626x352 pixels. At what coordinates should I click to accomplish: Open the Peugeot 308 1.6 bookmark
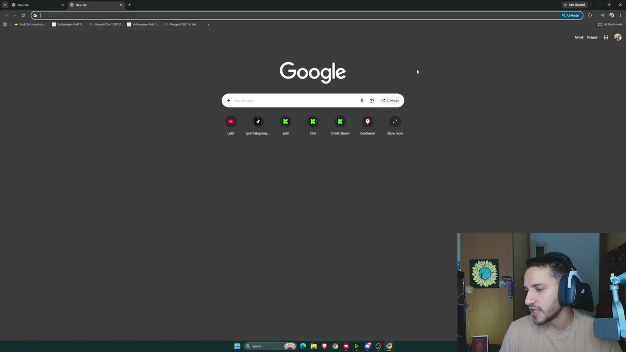(181, 24)
